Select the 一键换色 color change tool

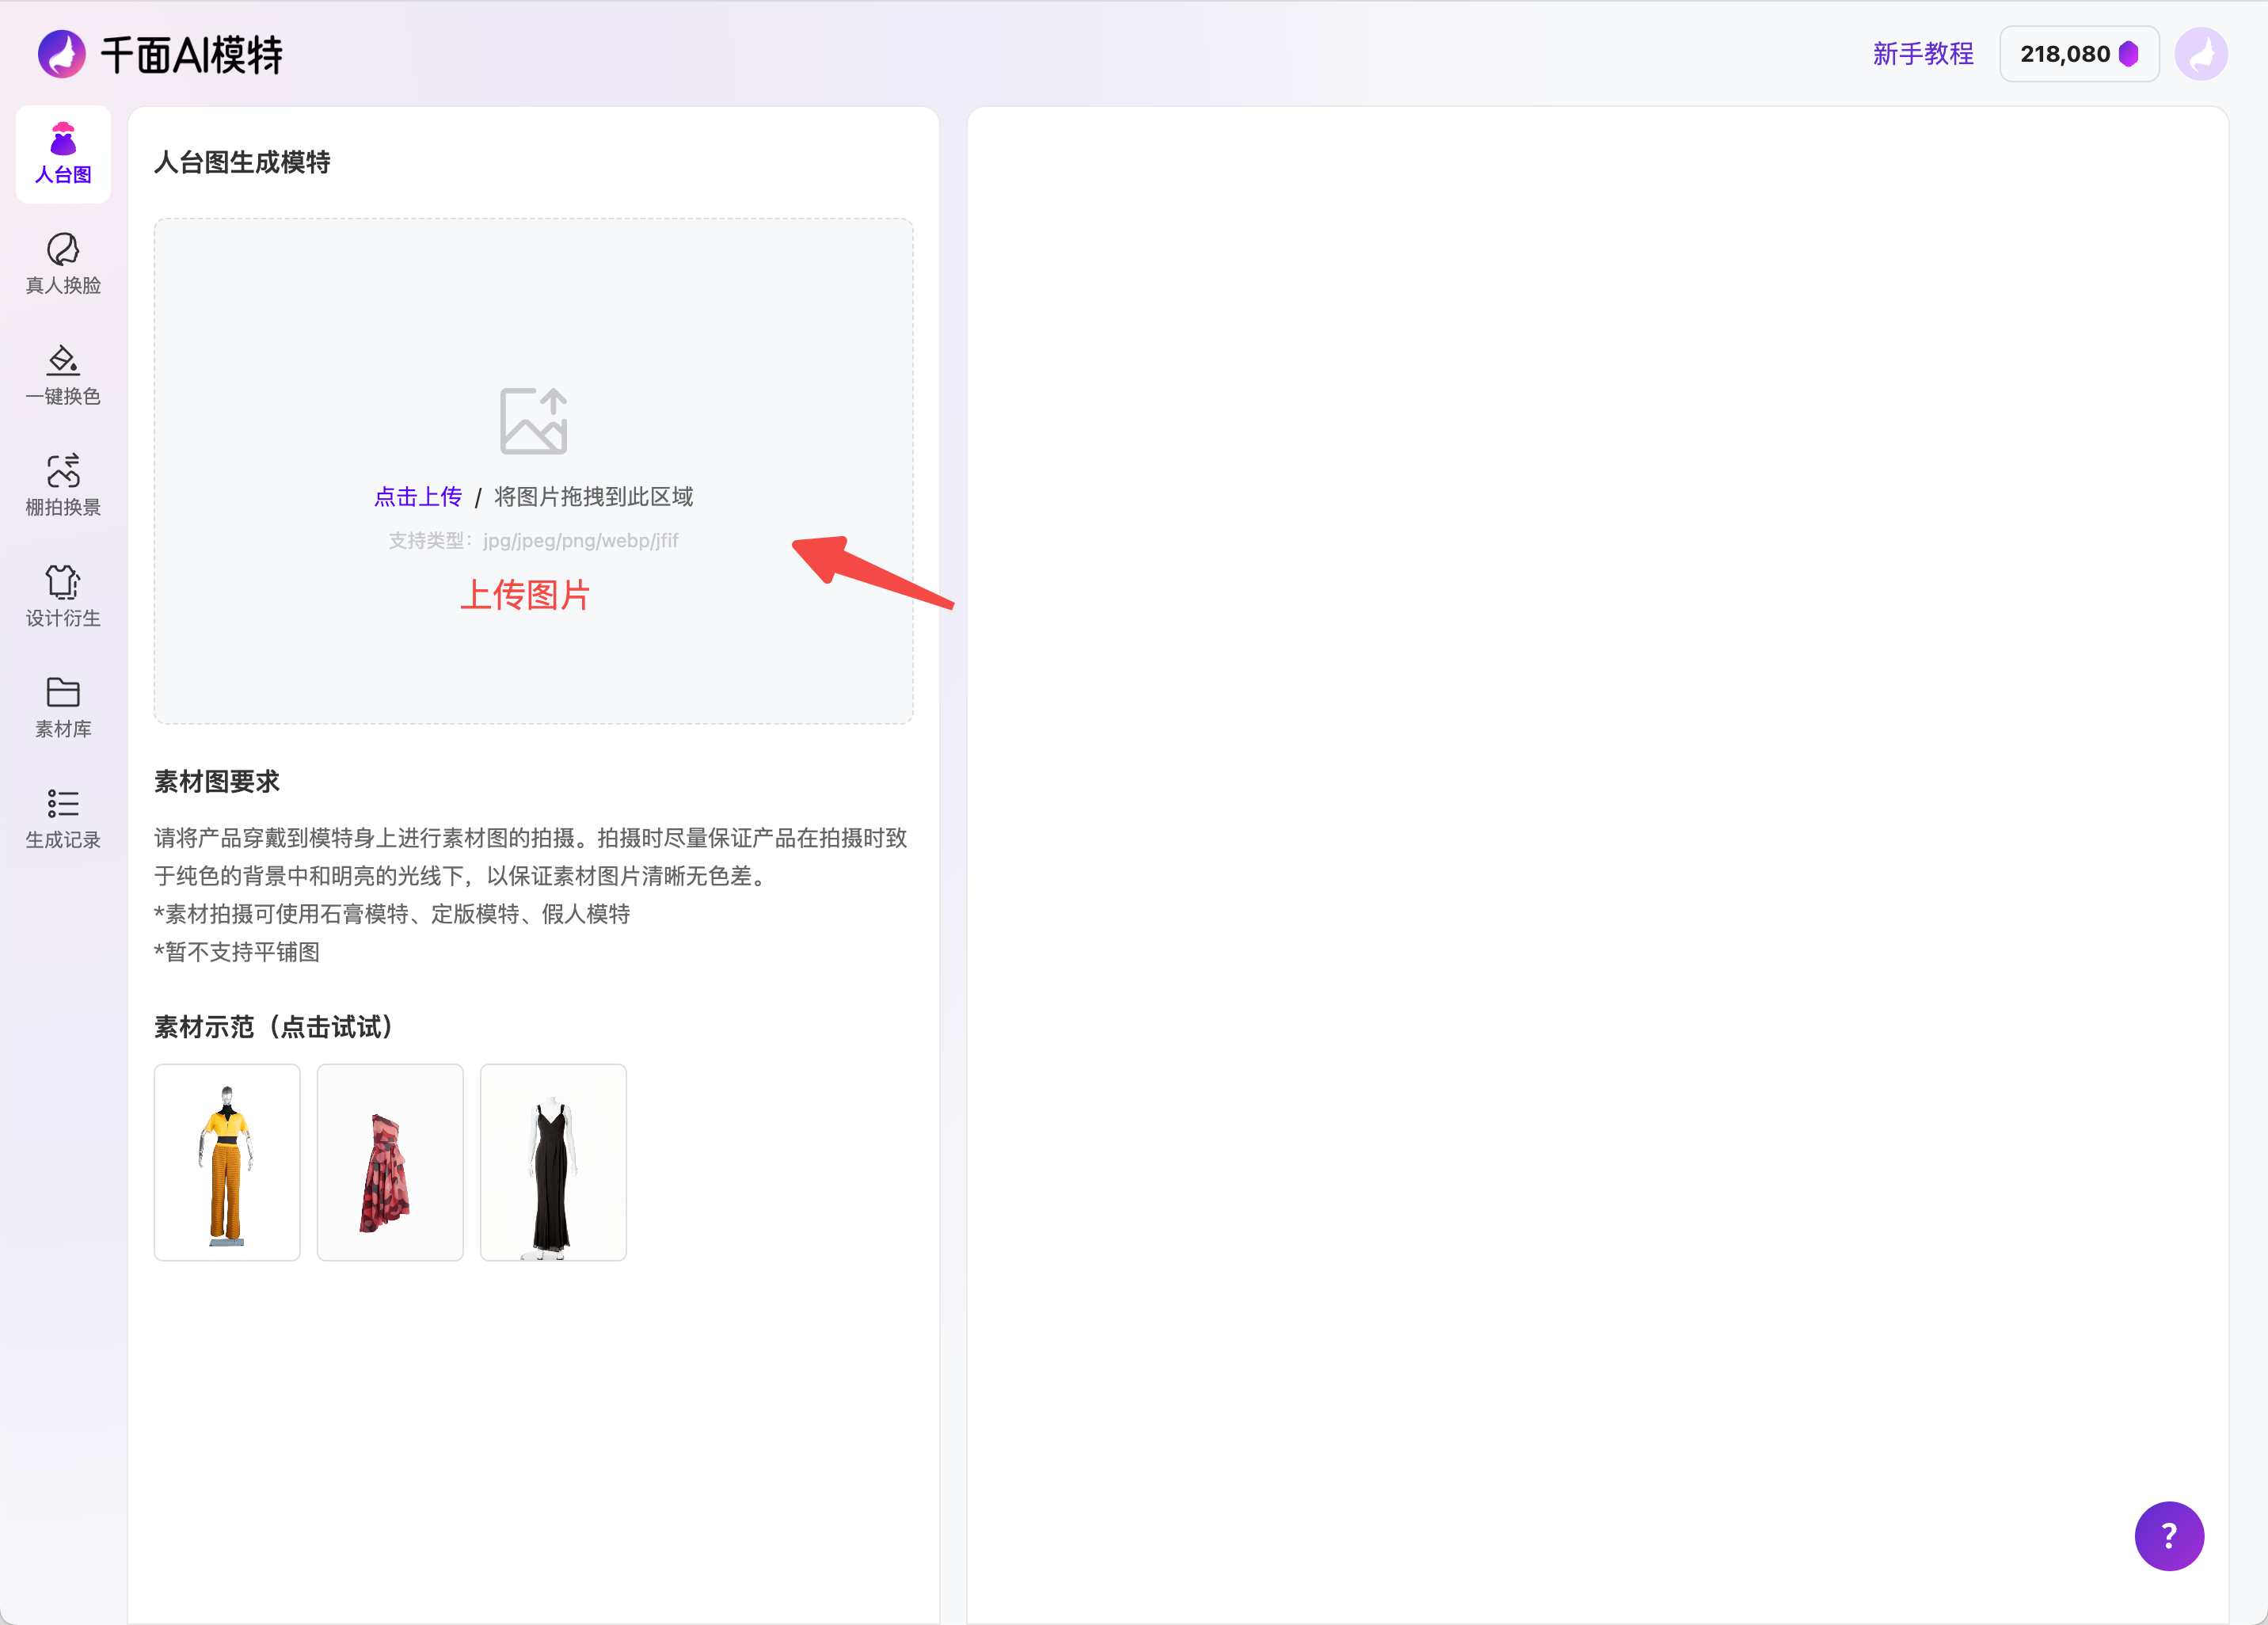point(63,375)
